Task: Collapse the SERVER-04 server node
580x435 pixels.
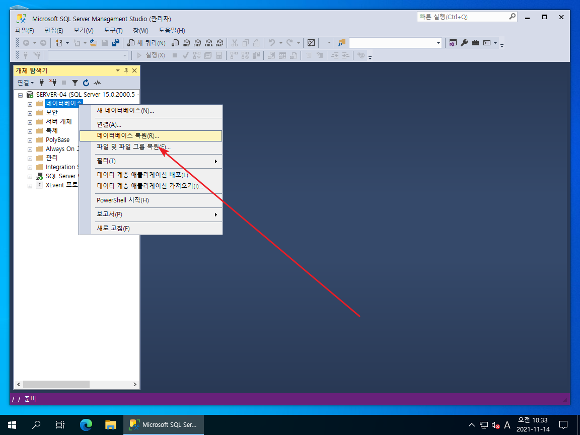Action: [x=21, y=95]
